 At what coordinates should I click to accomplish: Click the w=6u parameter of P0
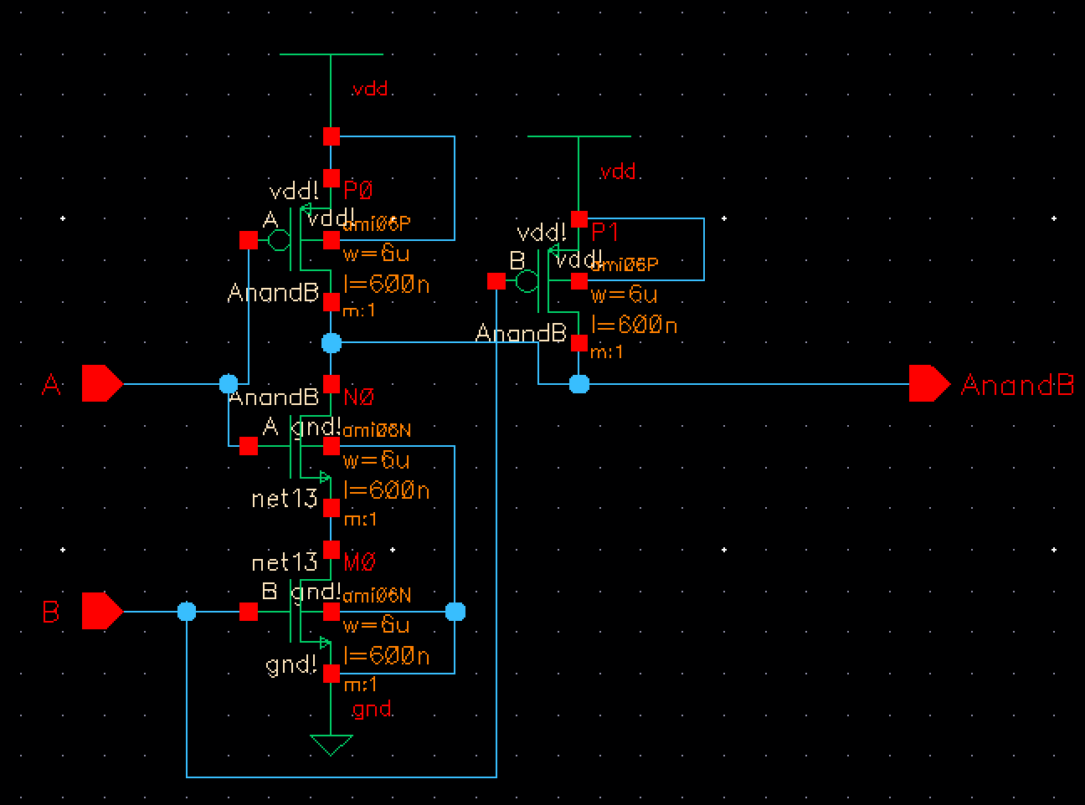377,254
